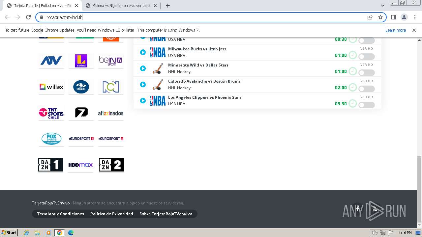Click clock icon beside Bucks vs Jazz 01:00
Screen dimensions: 422x237
coord(353,55)
